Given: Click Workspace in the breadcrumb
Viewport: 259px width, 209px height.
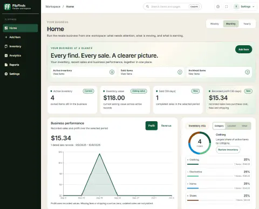Looking at the screenshot, I should click(53, 6).
